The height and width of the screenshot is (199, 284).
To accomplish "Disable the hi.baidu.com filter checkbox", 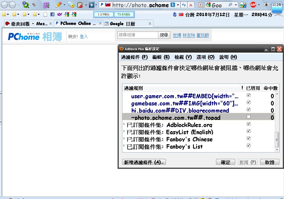I will click(248, 110).
